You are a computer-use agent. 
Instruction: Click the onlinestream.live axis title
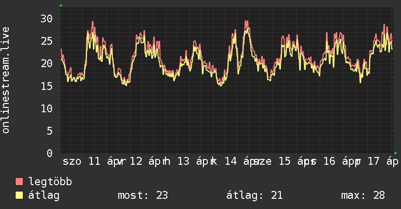coord(6,80)
